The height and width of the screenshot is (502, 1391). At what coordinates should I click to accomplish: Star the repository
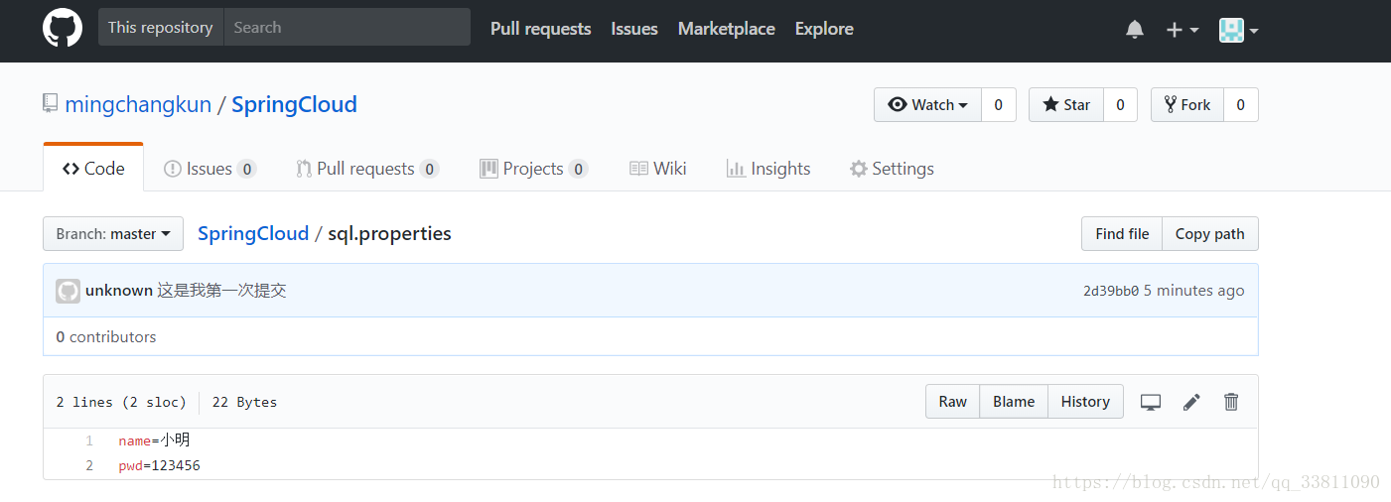click(1066, 105)
